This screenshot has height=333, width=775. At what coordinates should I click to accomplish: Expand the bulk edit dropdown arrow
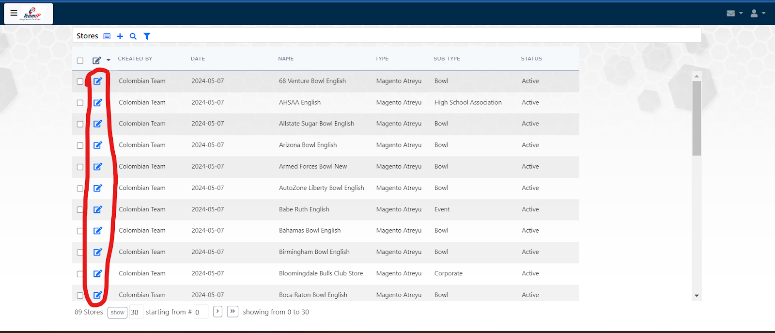click(108, 60)
